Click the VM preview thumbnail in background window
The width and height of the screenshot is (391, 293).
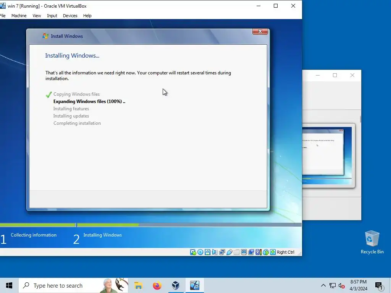pyautogui.click(x=328, y=156)
